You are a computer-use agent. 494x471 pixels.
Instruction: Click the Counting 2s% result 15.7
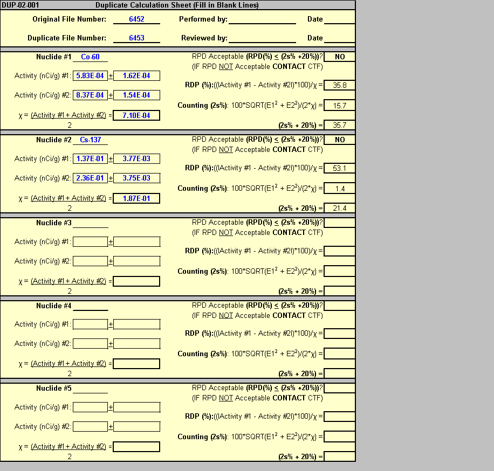coord(340,106)
